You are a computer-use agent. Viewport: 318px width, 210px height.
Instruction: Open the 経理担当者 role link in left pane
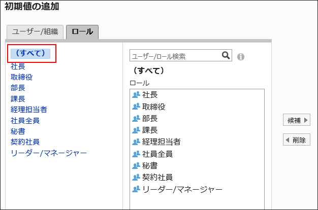29,110
